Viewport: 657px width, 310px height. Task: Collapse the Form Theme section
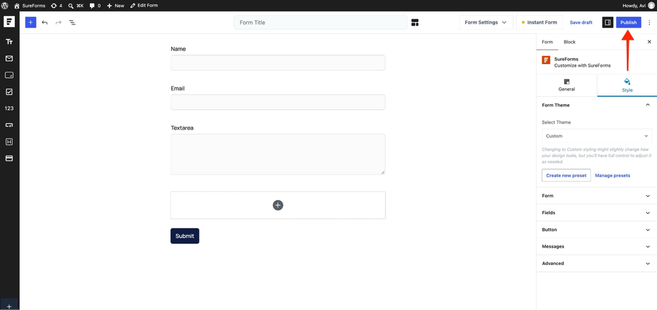(x=597, y=105)
